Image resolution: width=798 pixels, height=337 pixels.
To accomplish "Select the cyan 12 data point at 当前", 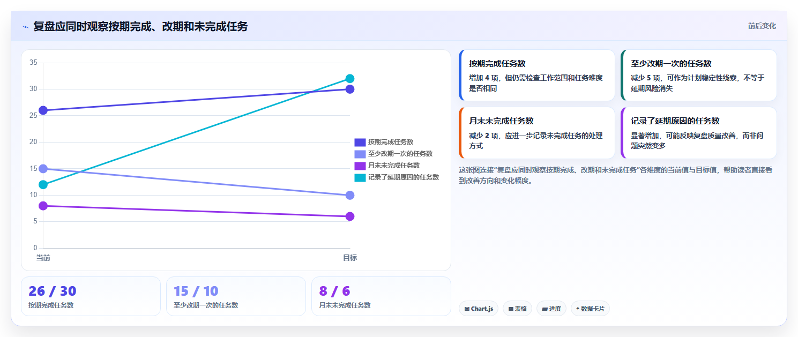I will [43, 185].
